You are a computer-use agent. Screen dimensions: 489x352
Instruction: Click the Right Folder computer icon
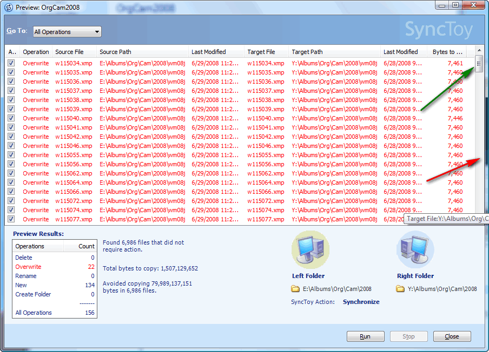[415, 249]
